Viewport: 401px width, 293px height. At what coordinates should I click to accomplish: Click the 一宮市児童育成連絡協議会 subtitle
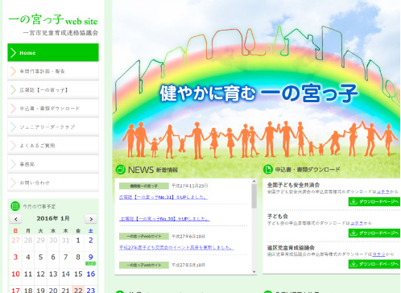pyautogui.click(x=60, y=33)
